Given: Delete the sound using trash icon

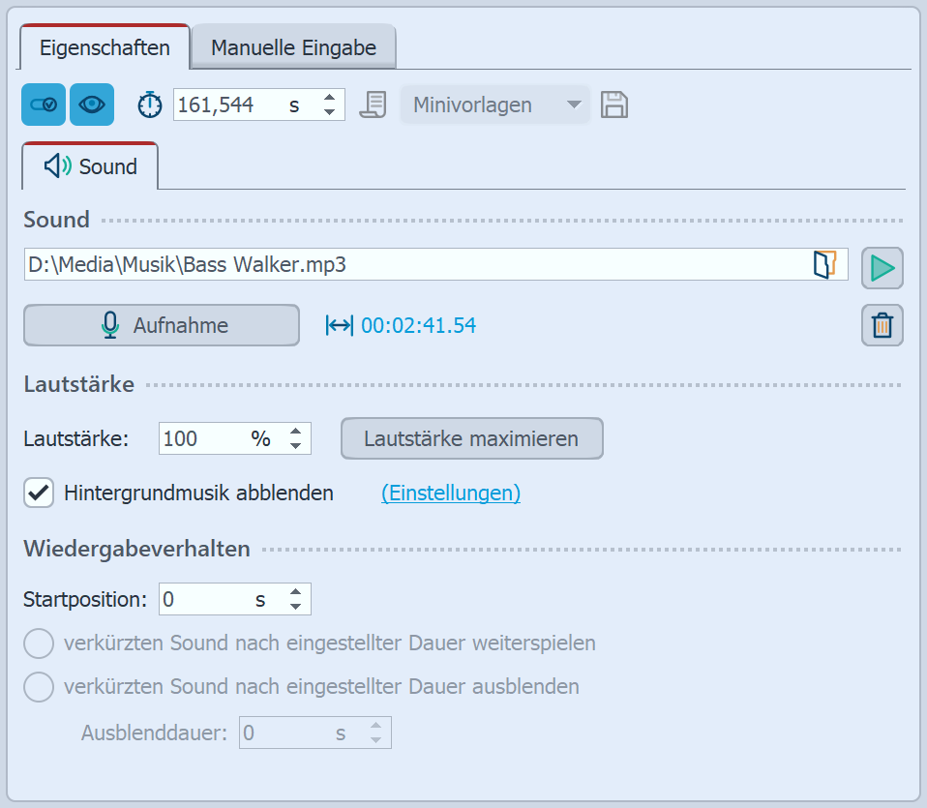Looking at the screenshot, I should click(x=882, y=326).
